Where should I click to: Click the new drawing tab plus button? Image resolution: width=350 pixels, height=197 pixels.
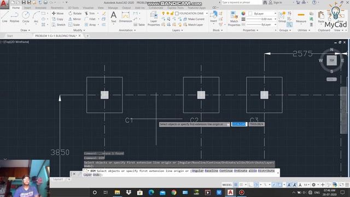[x=87, y=36]
